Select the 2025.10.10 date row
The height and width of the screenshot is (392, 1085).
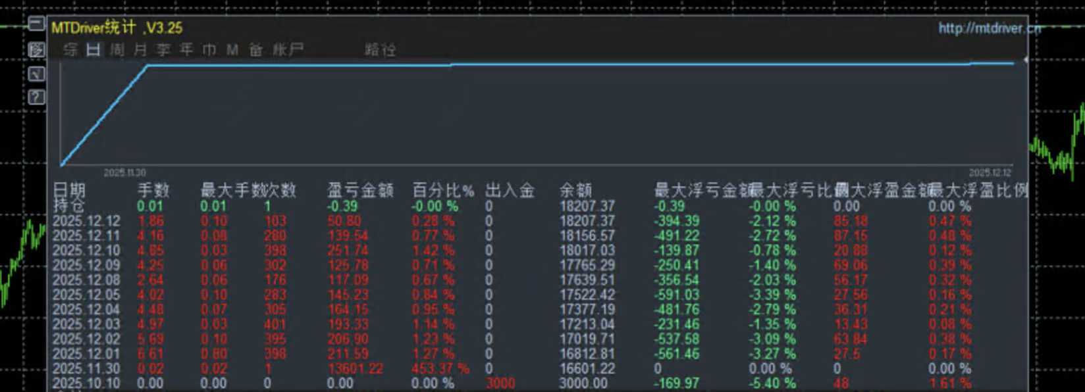pyautogui.click(x=86, y=383)
